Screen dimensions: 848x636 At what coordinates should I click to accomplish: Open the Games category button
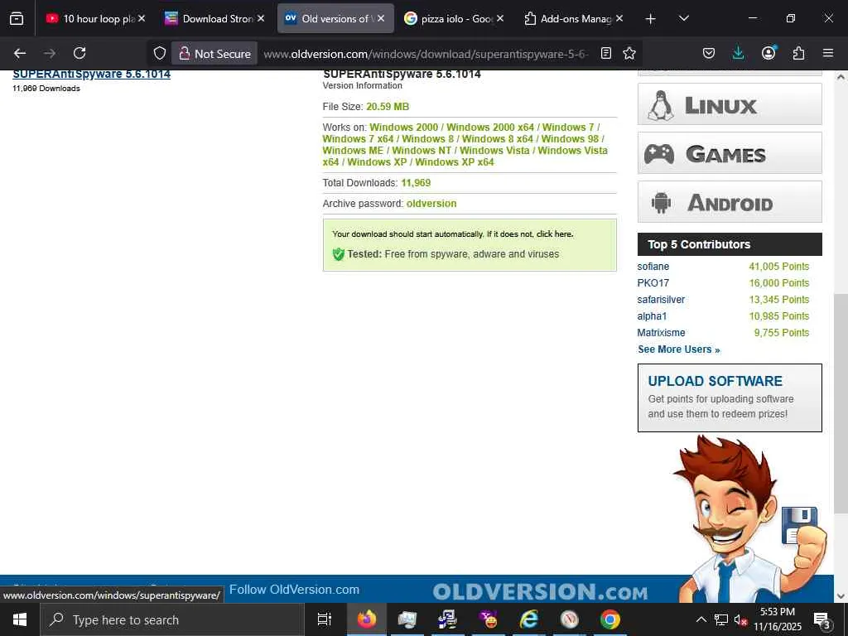coord(730,153)
